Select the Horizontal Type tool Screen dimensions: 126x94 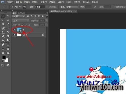[x=8, y=45]
